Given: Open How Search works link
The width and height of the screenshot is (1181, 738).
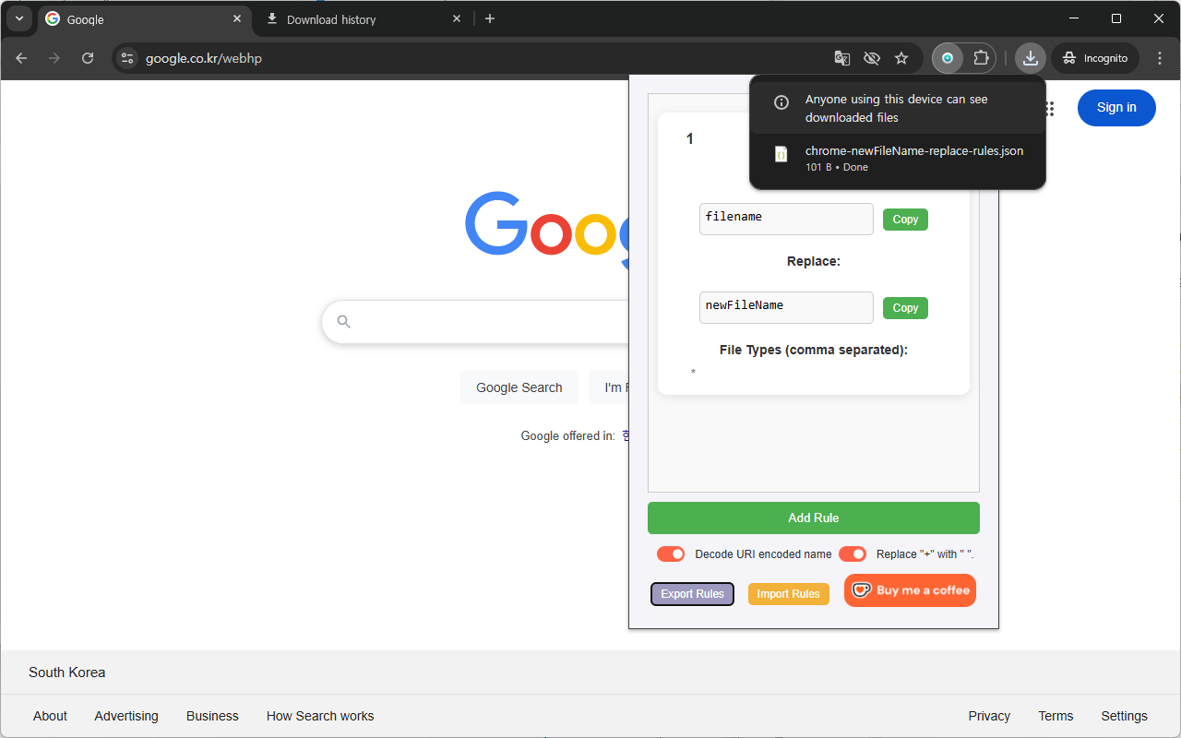Looking at the screenshot, I should tap(320, 716).
